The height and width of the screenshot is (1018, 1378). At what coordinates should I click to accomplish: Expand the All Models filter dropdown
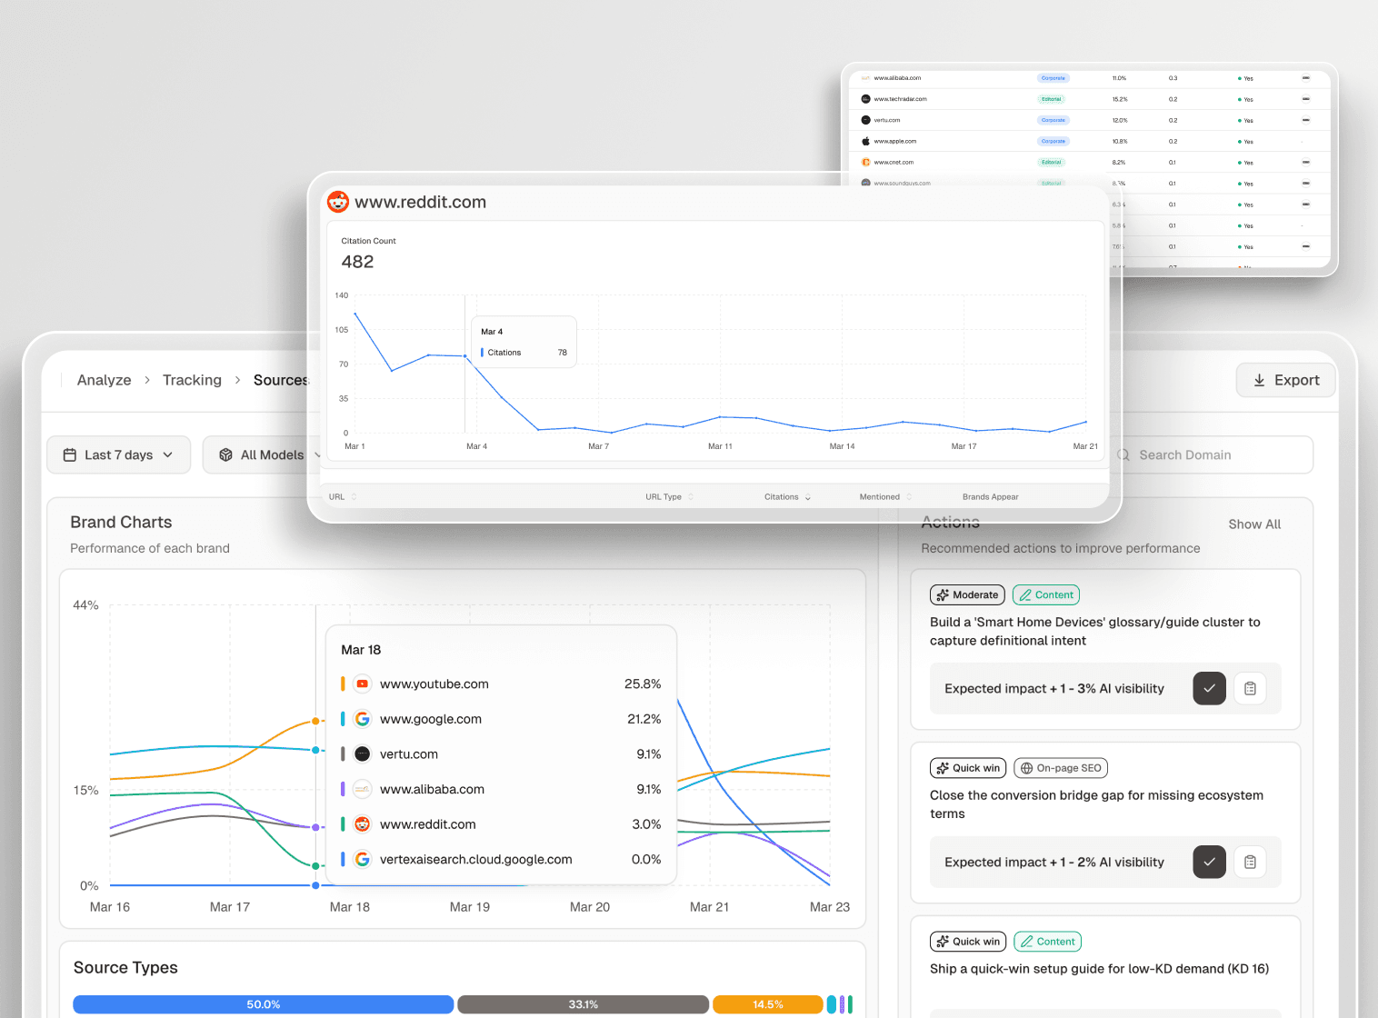click(271, 455)
